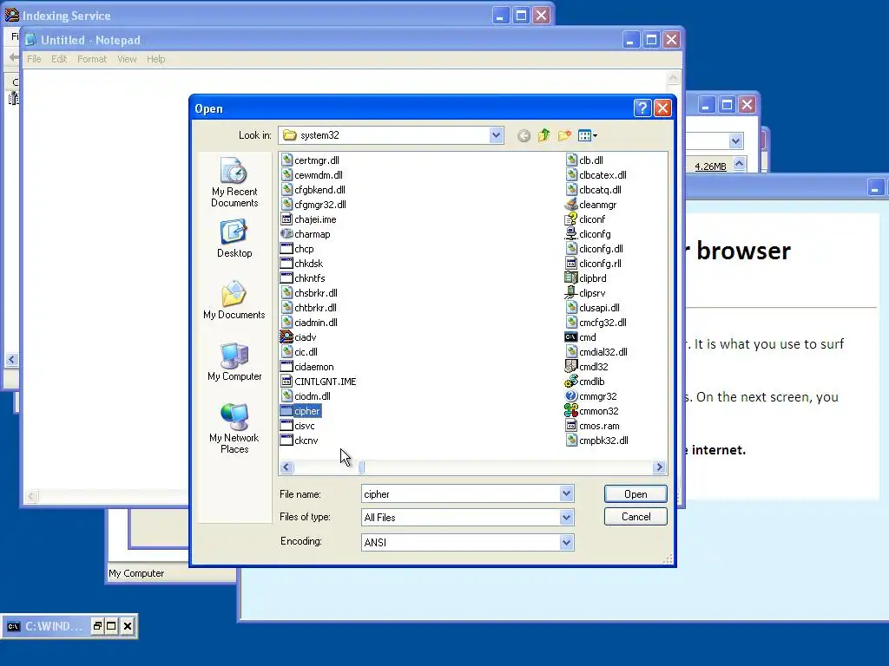Open Notepad File menu

[x=34, y=59]
